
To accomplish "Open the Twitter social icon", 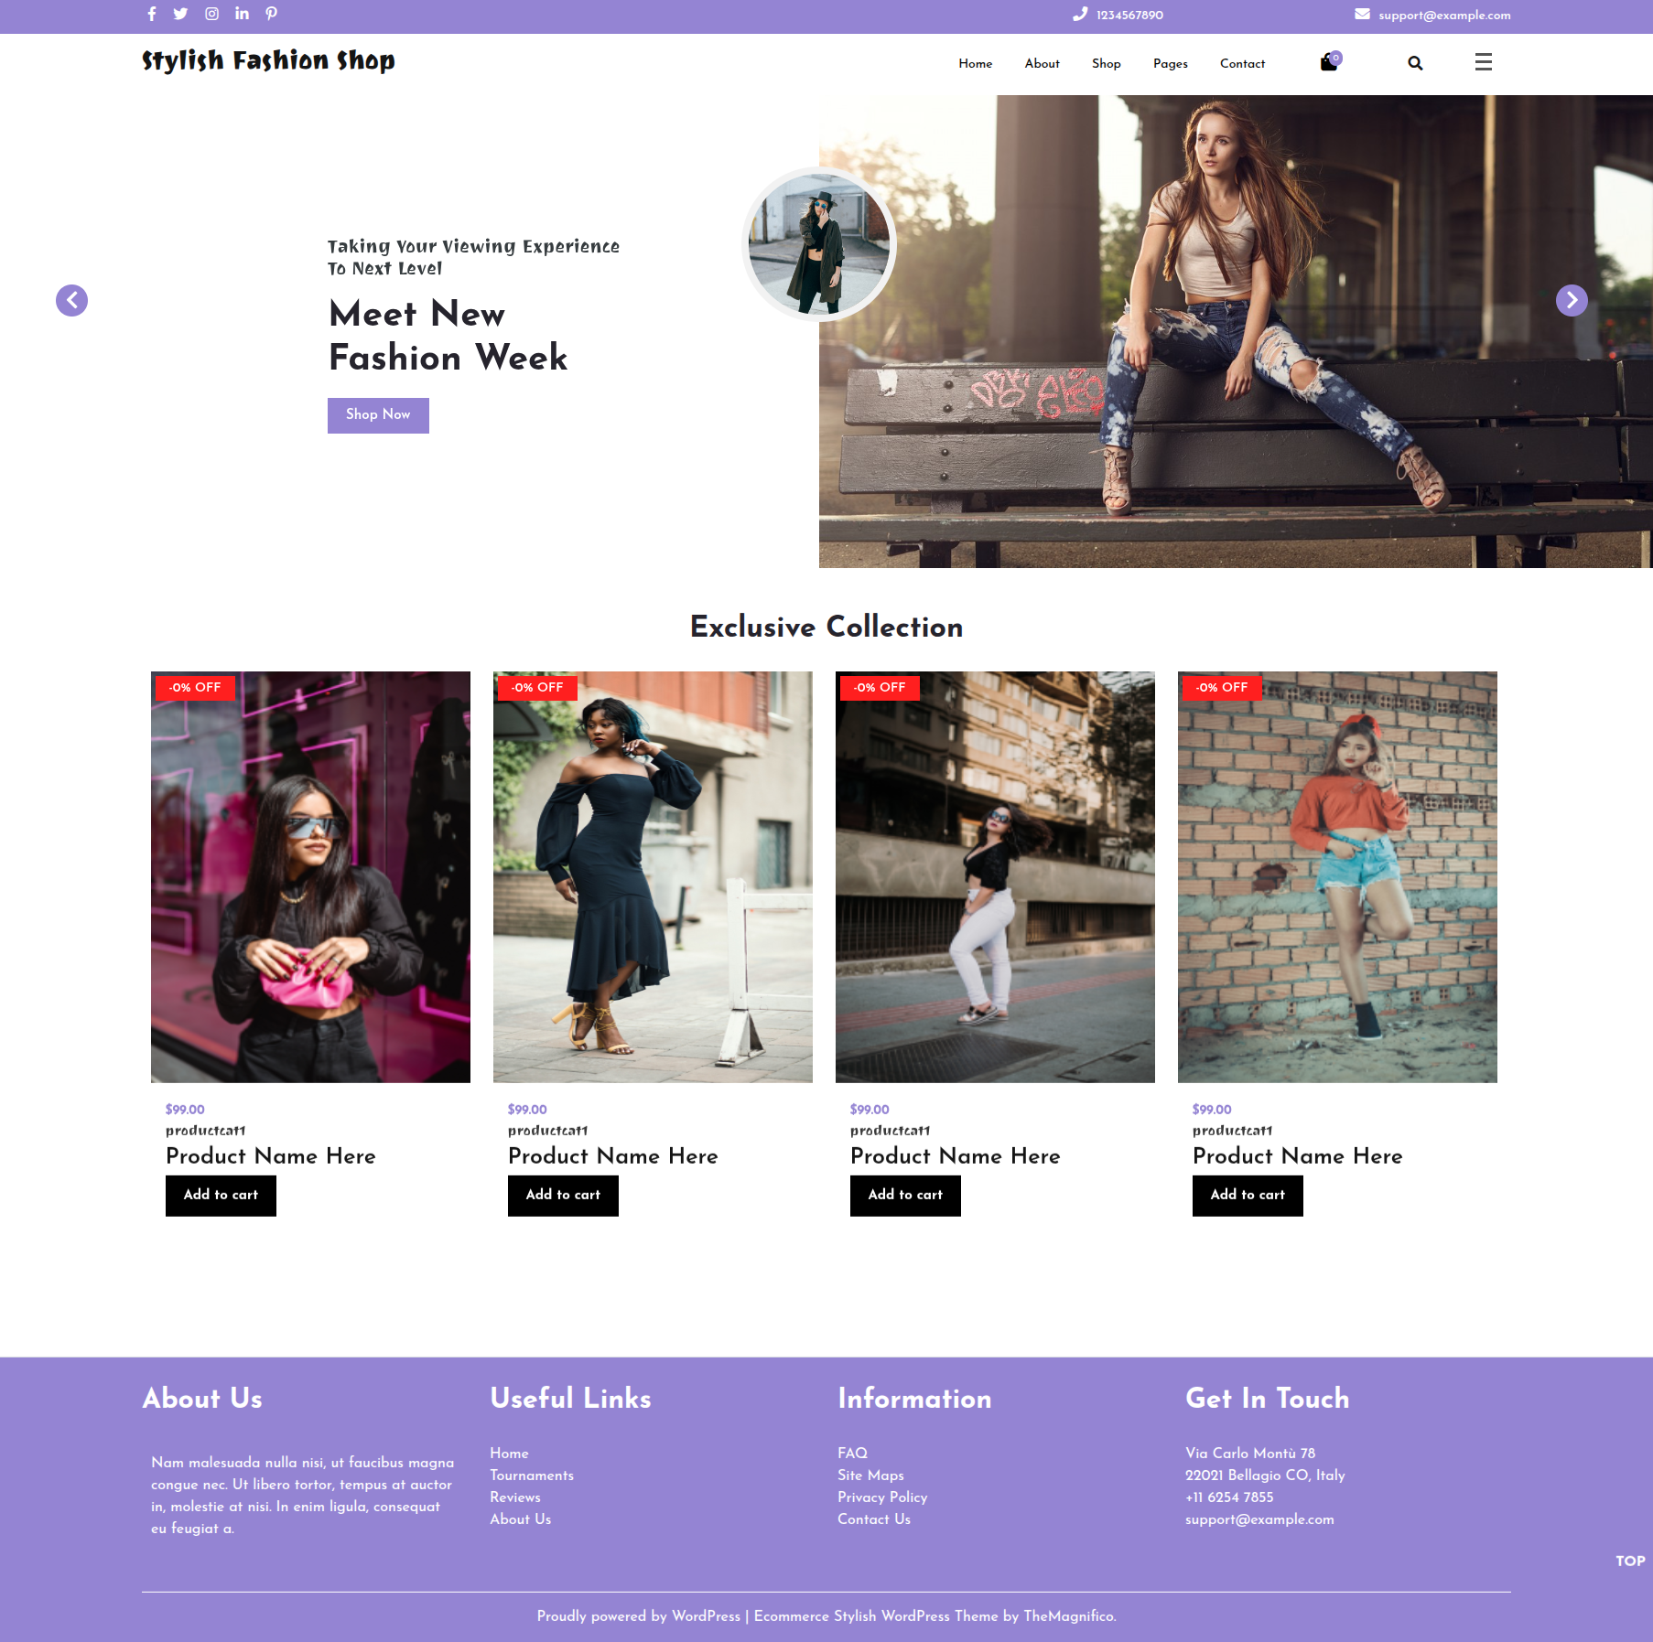I will tap(180, 14).
